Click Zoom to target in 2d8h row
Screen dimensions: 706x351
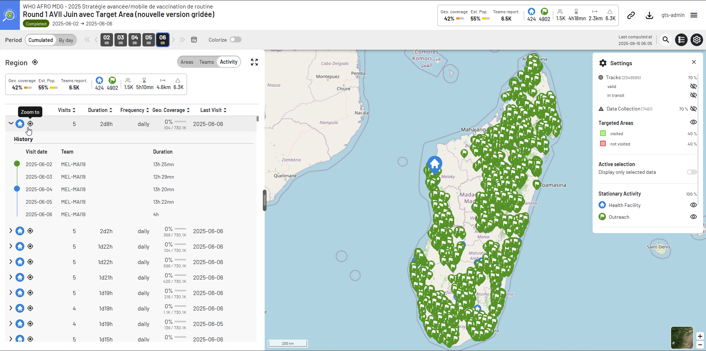tap(30, 124)
